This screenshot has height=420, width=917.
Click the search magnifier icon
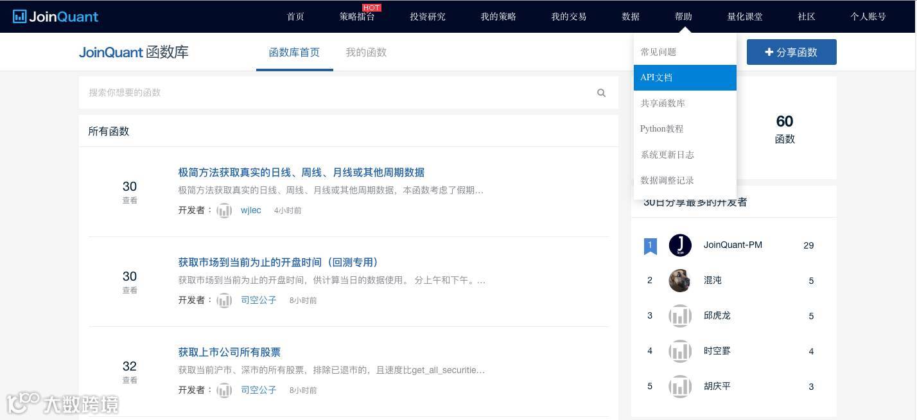601,93
